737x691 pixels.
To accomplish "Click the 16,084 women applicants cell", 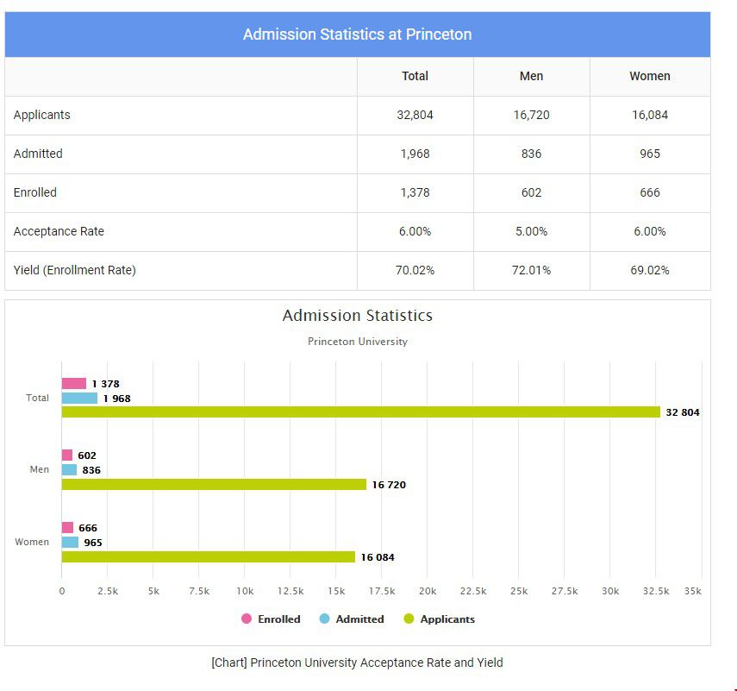I will [650, 116].
